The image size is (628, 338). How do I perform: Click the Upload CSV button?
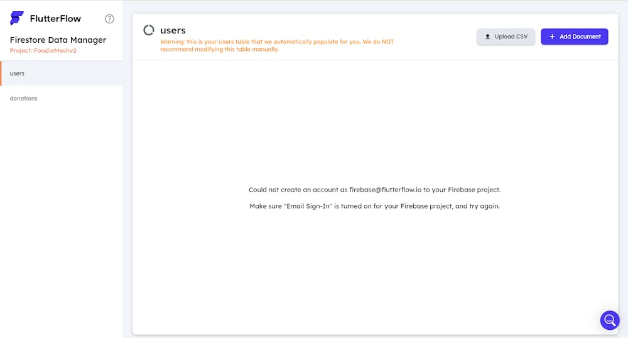pos(506,36)
